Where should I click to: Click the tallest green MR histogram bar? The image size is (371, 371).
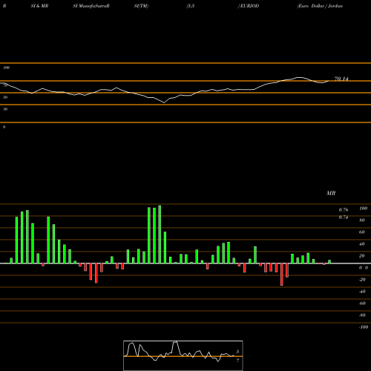point(160,234)
